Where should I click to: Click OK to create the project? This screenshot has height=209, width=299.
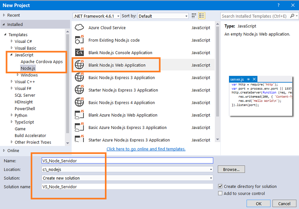coord(258,204)
